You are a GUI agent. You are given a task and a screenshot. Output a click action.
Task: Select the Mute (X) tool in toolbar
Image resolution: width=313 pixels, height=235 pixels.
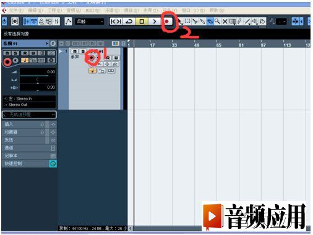click(x=225, y=21)
